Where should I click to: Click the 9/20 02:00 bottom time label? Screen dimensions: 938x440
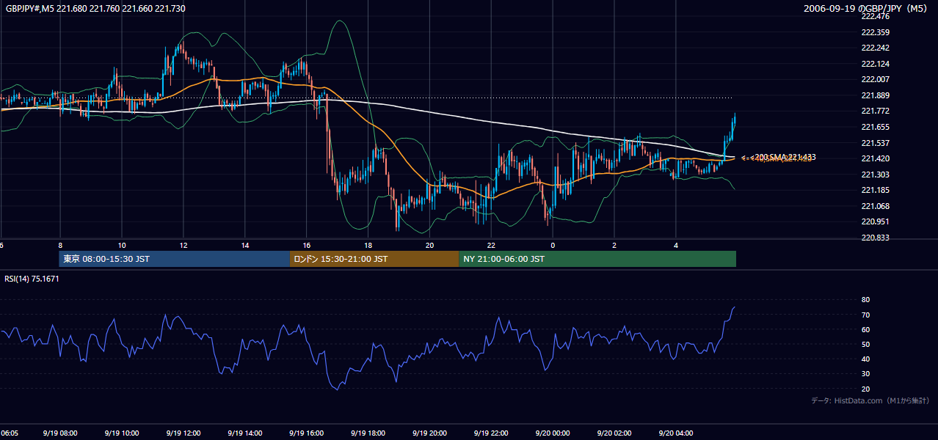[615, 433]
